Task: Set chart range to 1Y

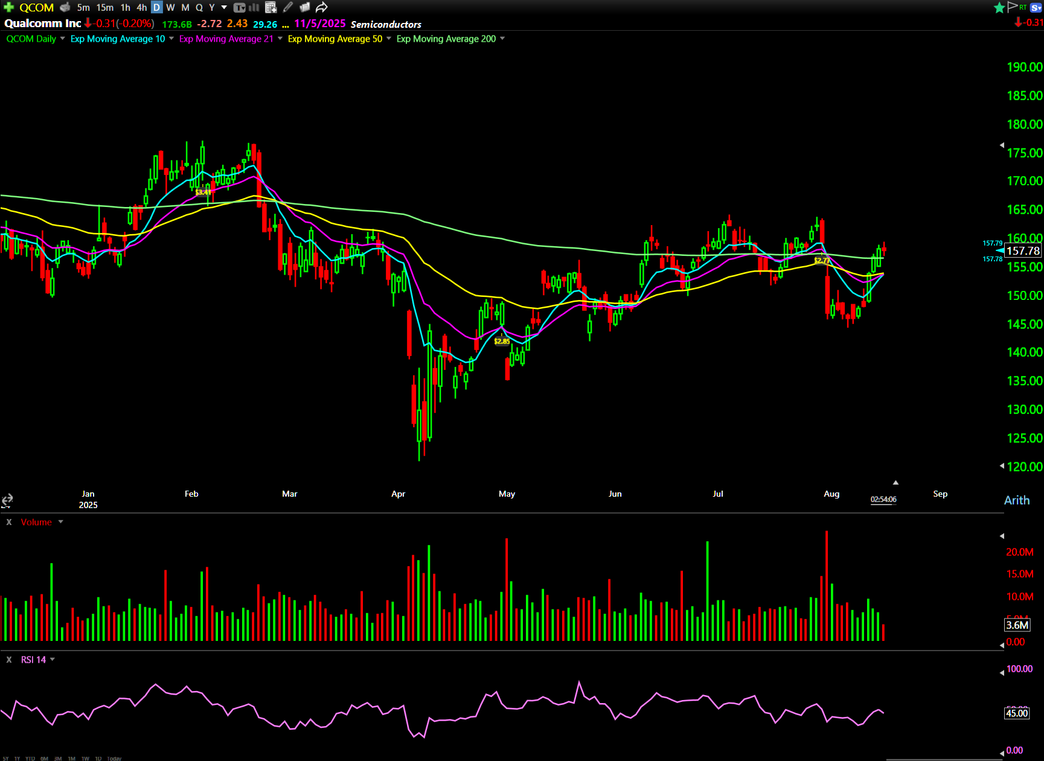Action: click(x=17, y=758)
